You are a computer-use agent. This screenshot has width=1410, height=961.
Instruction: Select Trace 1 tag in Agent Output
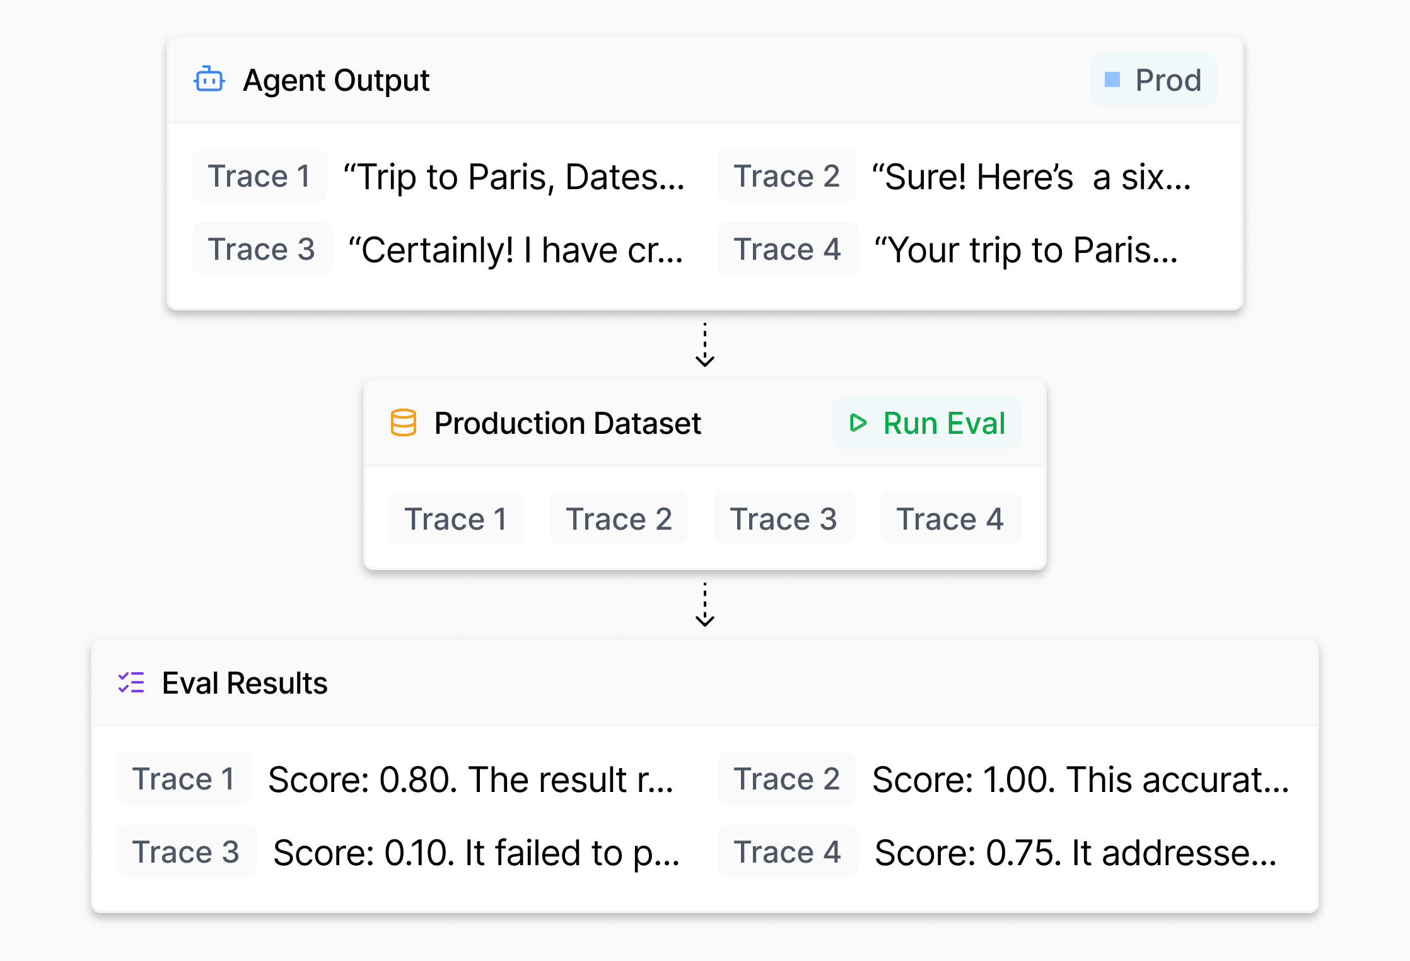click(x=259, y=176)
